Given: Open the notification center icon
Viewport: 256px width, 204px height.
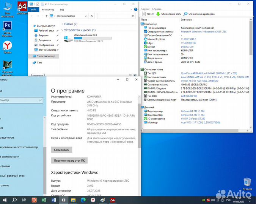Looking at the screenshot, I should 250,200.
